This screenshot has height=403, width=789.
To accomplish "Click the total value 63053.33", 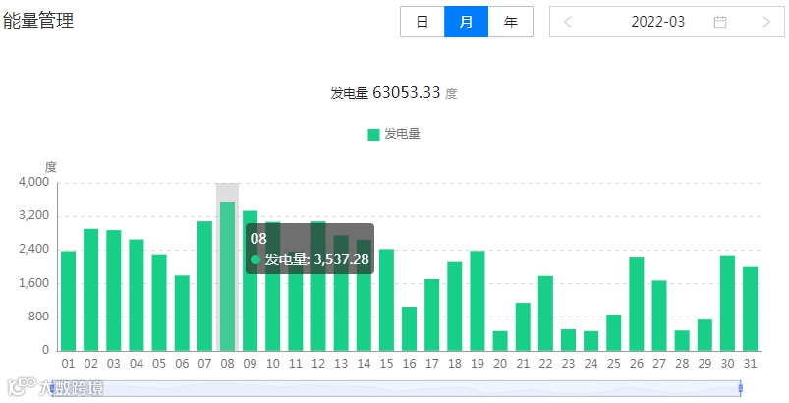I will click(407, 92).
